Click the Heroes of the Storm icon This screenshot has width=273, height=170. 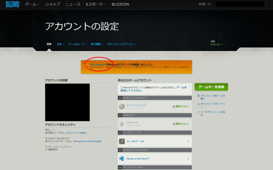(122, 158)
